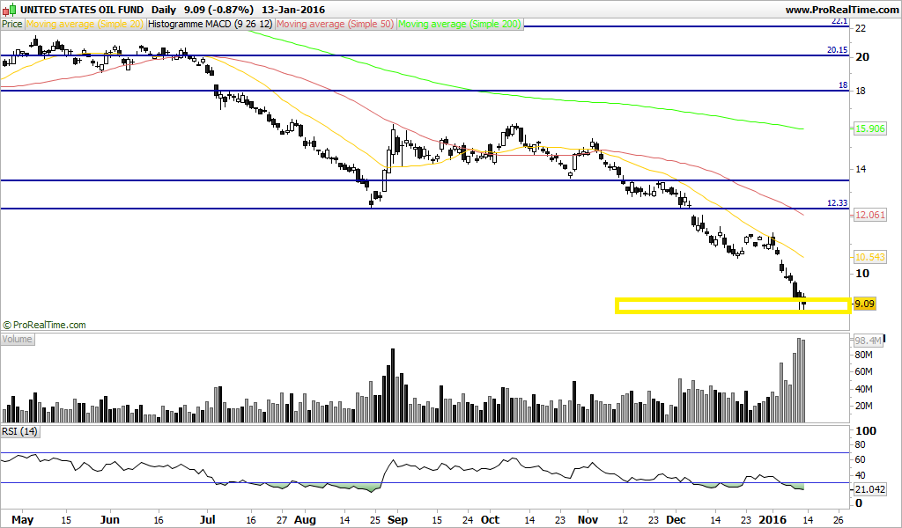Viewport: 902px width, 528px height.
Task: Open the www.ProRealTime.com link
Action: 841,10
